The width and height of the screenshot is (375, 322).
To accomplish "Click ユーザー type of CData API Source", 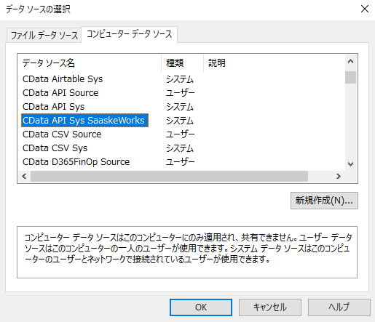I will 180,93.
